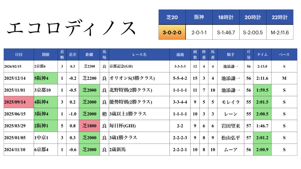Viewport: 301px width, 169px height.
Task: Select the 芝20 summary header cell
Action: click(x=172, y=17)
